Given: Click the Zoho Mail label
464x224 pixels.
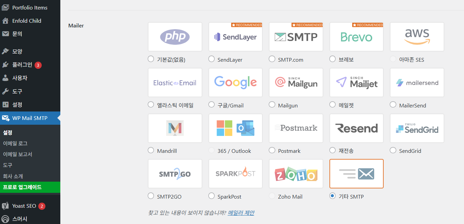Looking at the screenshot, I should (290, 197).
